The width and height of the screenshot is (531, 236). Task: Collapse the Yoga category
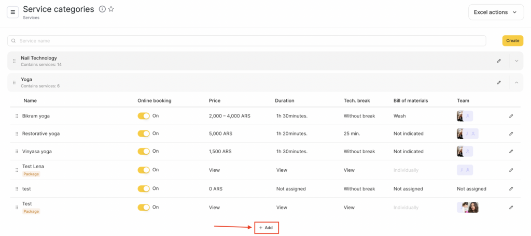[x=516, y=82]
